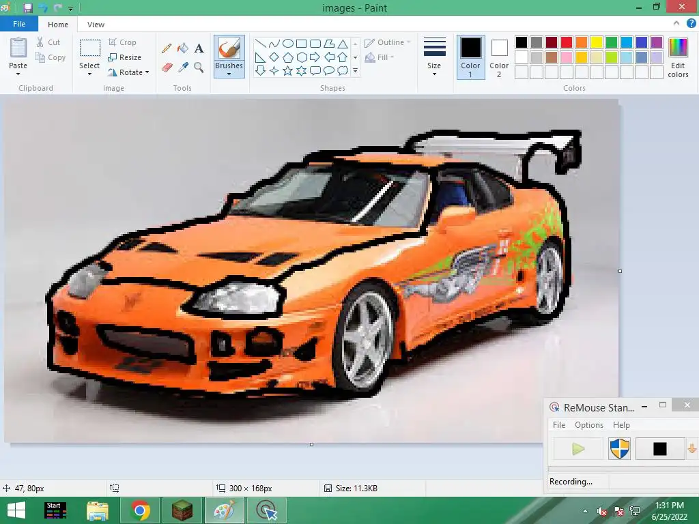Open File Explorer from the taskbar
The image size is (699, 524).
tap(98, 510)
